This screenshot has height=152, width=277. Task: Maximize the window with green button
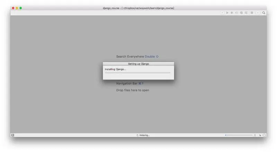click(21, 8)
